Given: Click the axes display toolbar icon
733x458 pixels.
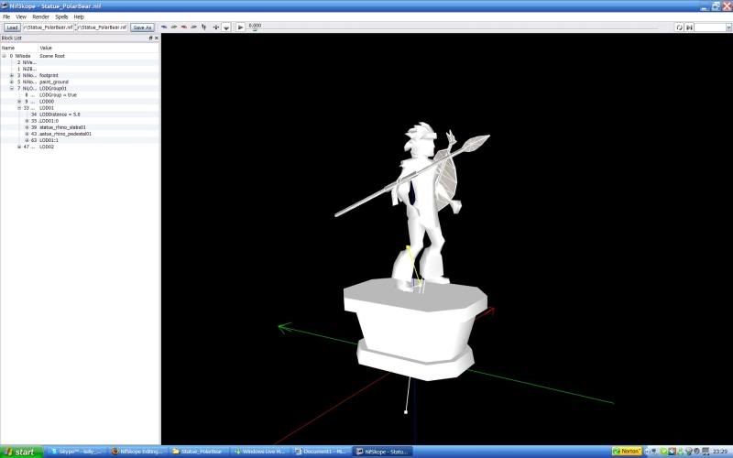Looking at the screenshot, I should click(215, 27).
